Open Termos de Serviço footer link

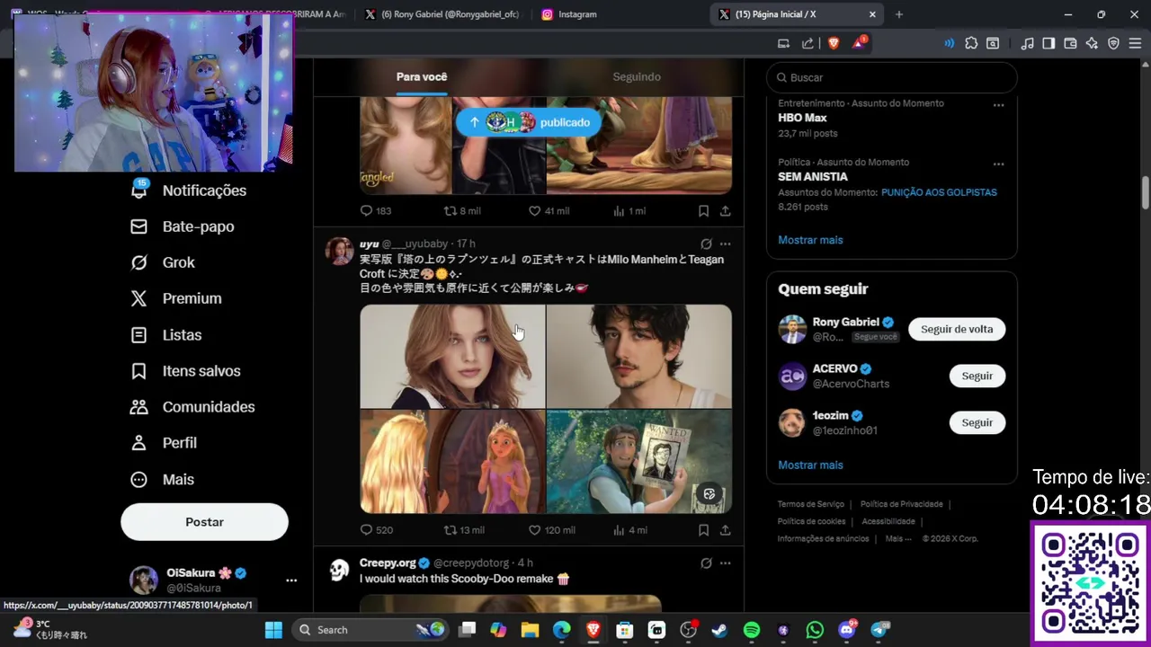pyautogui.click(x=811, y=504)
